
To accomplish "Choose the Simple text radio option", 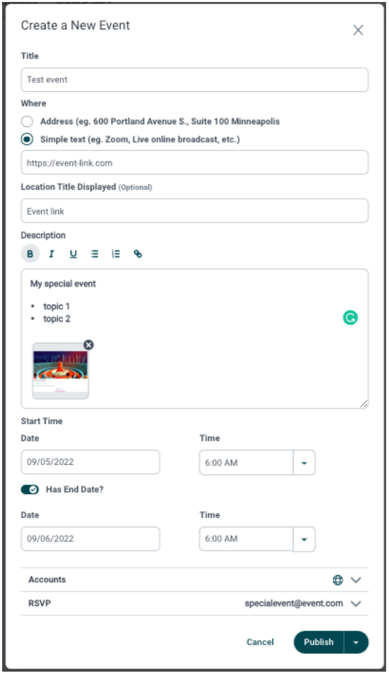I will pos(27,139).
